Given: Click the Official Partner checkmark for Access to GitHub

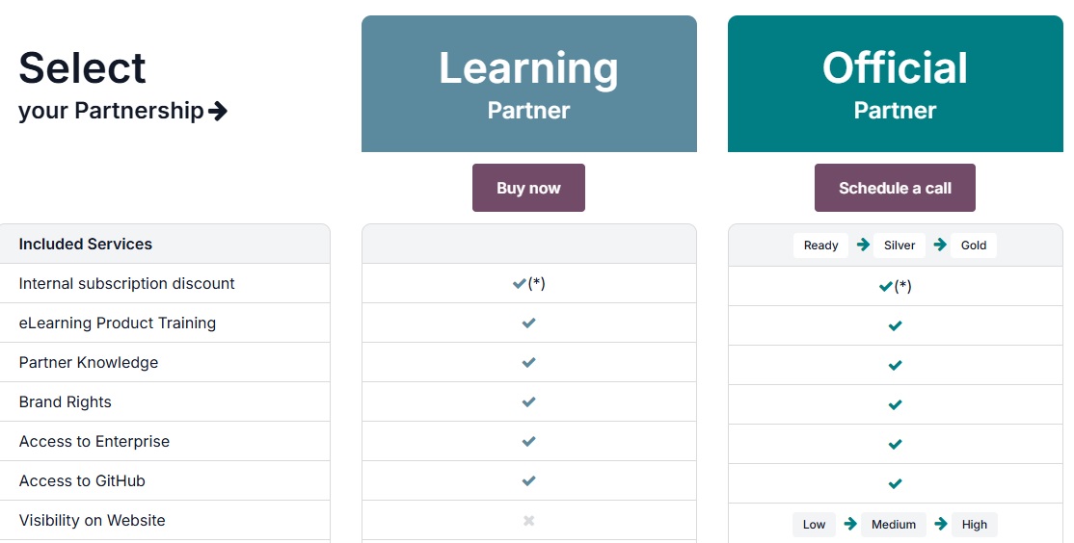Looking at the screenshot, I should [x=895, y=483].
